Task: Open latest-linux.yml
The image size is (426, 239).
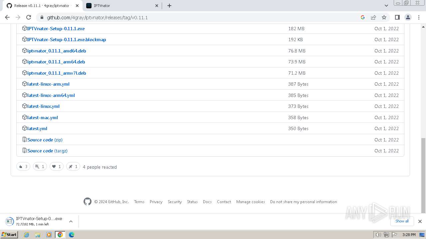Action: coord(43,106)
